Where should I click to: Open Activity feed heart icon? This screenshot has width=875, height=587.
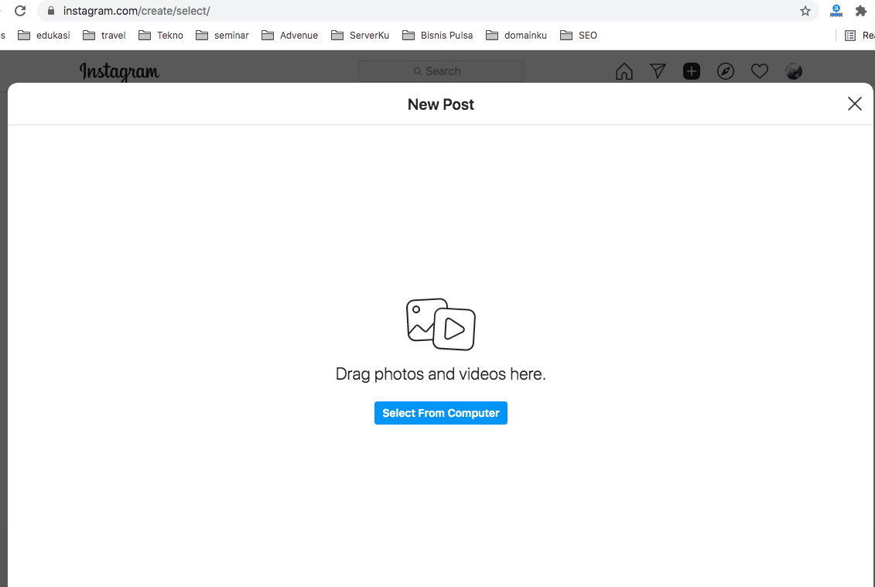point(760,71)
